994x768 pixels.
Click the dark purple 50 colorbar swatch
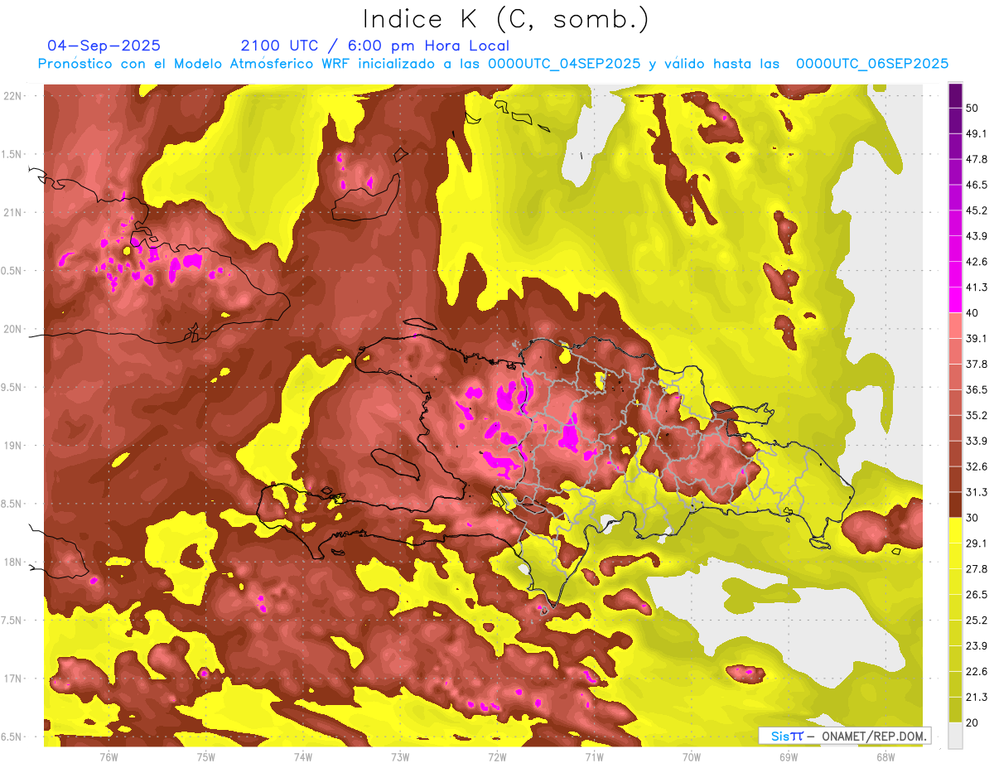(x=955, y=96)
